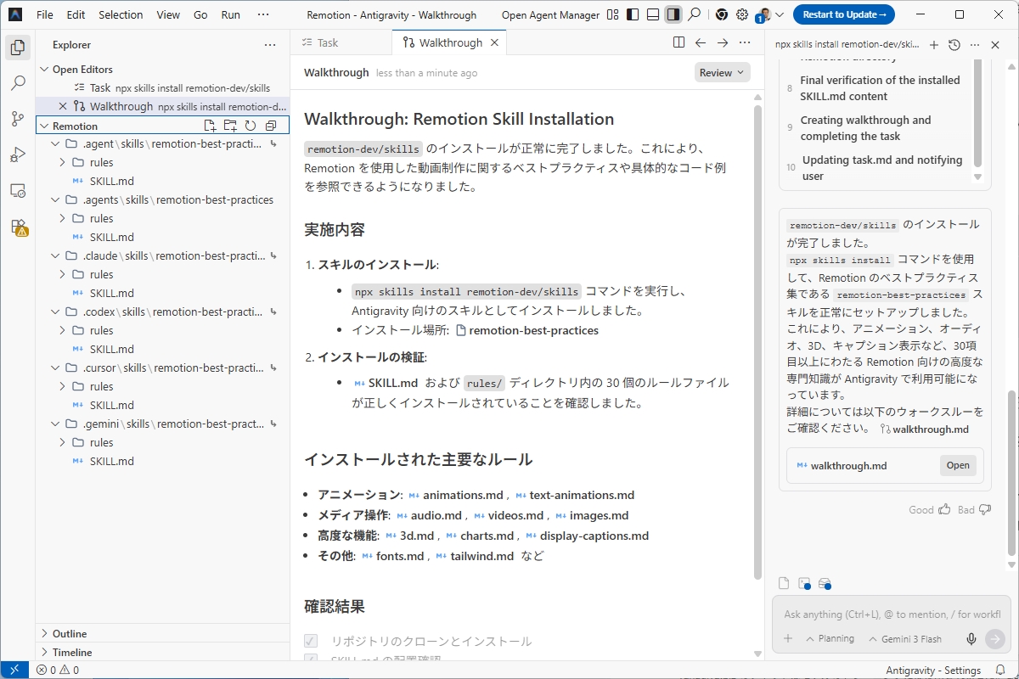The image size is (1019, 679).
Task: Open the Search view in the activity bar
Action: 17,83
